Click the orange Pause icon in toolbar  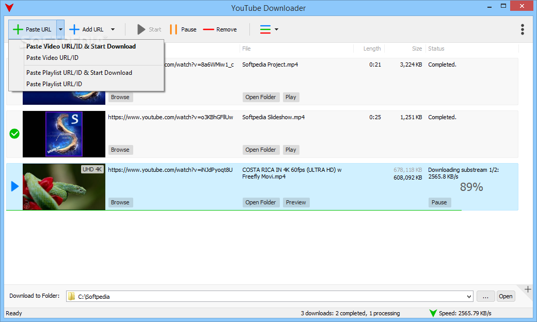(x=173, y=29)
